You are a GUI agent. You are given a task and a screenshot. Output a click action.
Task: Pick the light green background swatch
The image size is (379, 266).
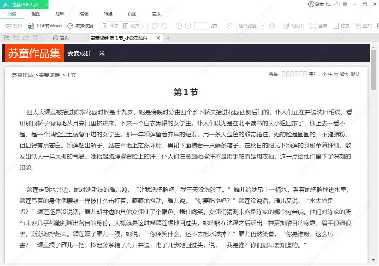coord(292,74)
